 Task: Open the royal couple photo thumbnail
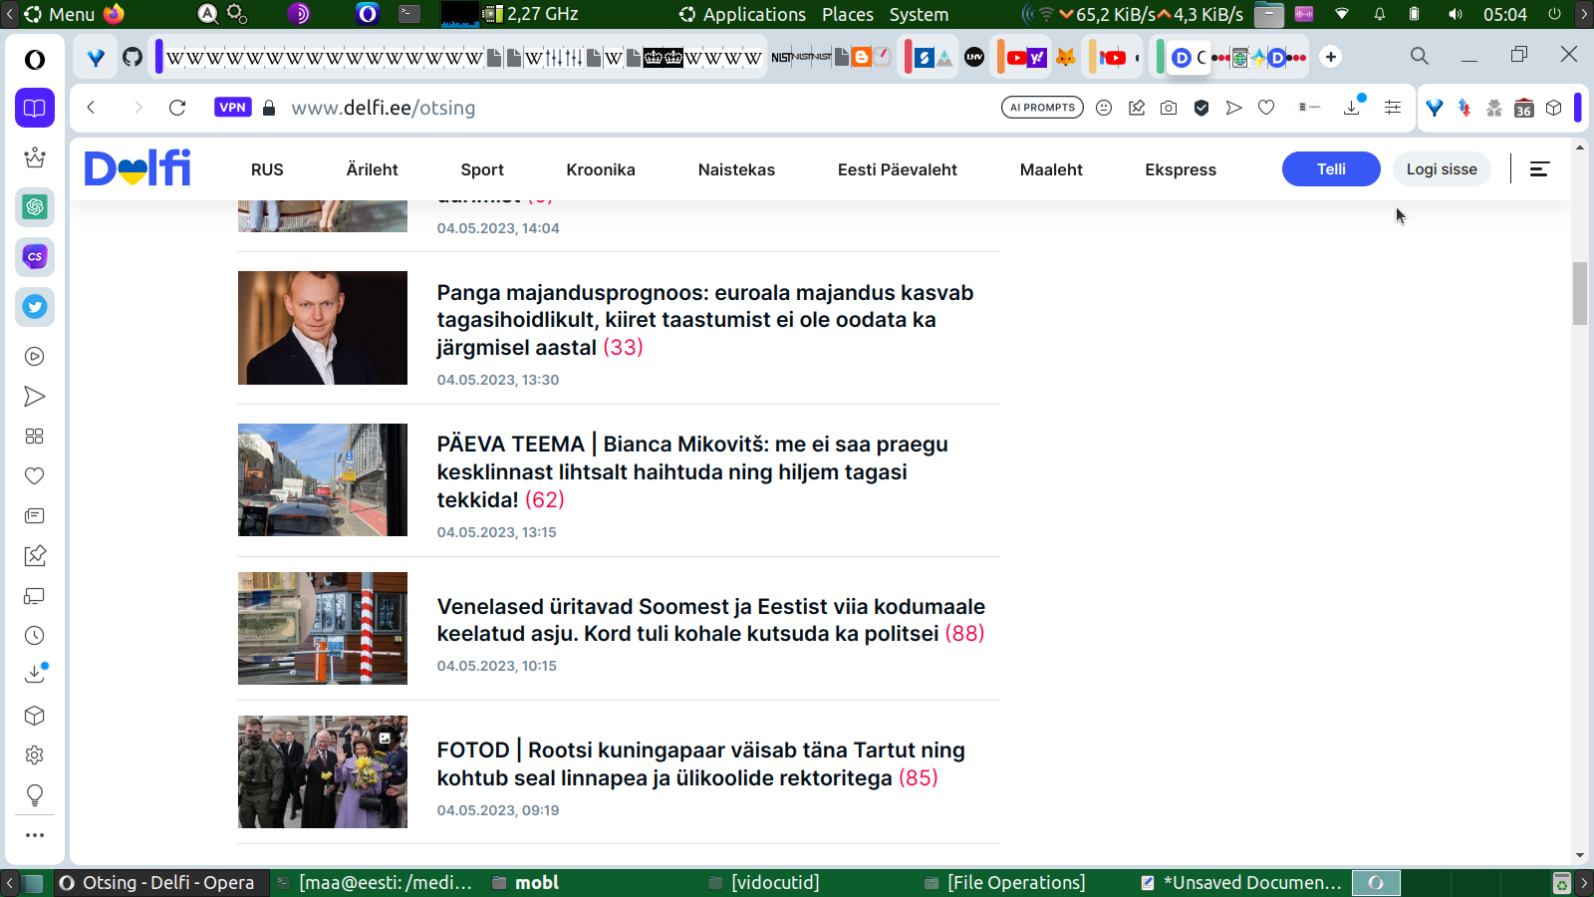[323, 771]
